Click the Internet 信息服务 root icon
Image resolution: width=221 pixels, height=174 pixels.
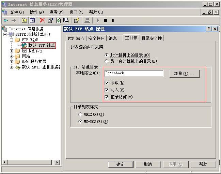(x=5, y=29)
